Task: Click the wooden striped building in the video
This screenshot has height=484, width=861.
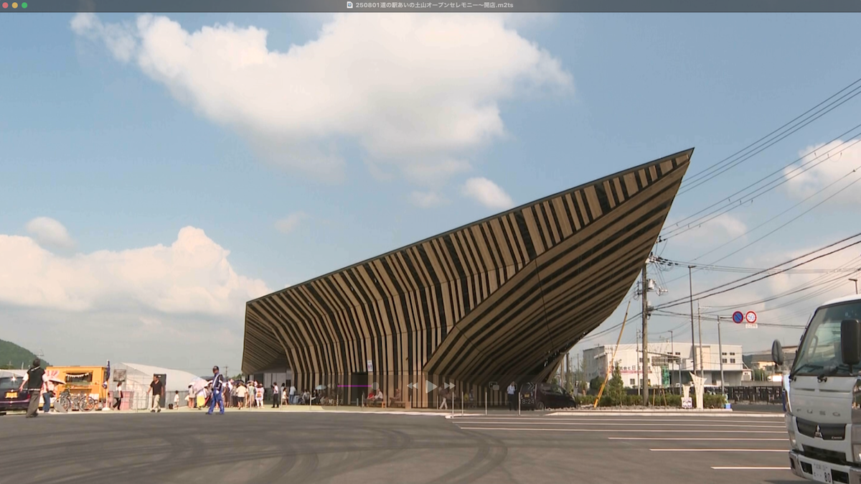Action: pyautogui.click(x=466, y=287)
